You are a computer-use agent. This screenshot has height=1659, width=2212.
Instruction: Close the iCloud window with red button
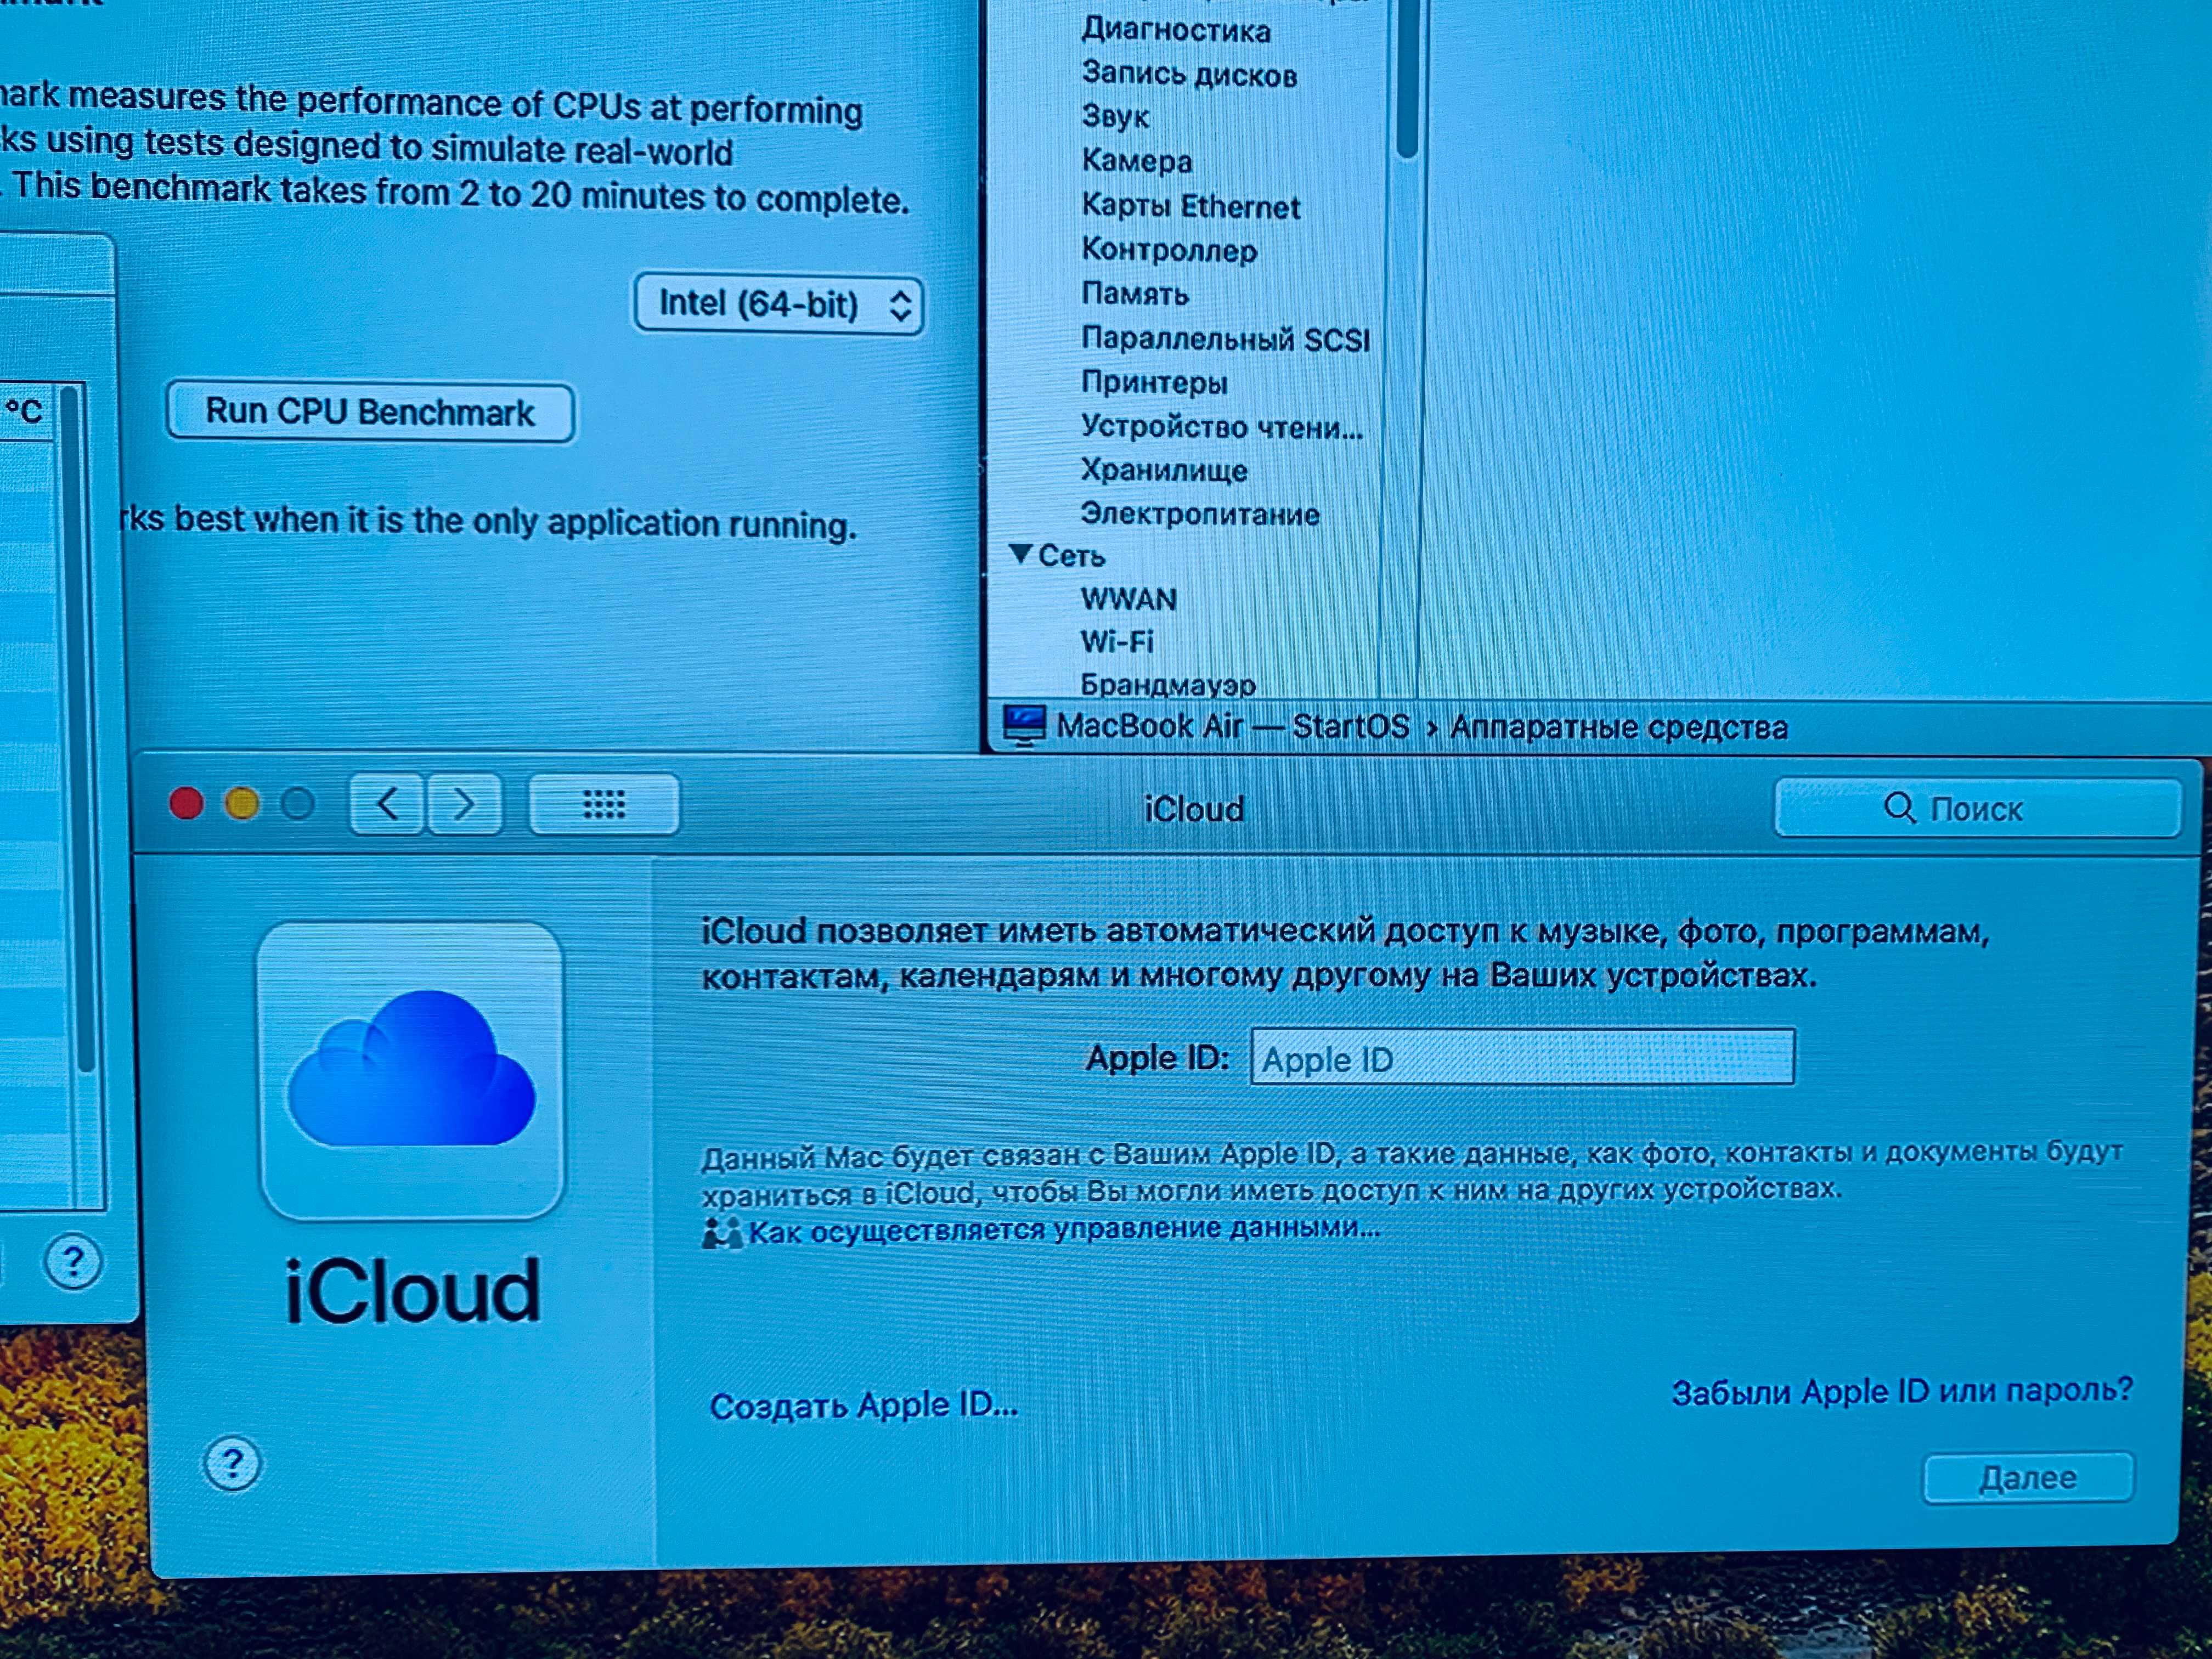(x=186, y=803)
